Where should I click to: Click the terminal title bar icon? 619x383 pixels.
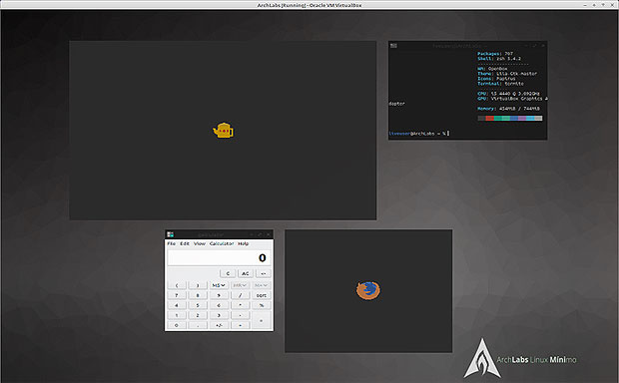tap(393, 46)
